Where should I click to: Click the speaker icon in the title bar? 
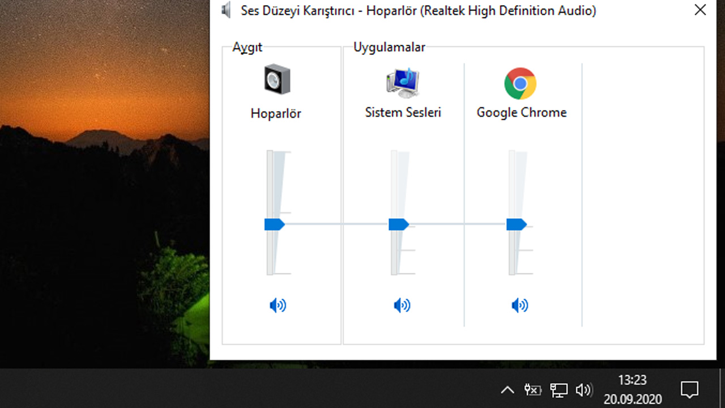click(x=225, y=10)
